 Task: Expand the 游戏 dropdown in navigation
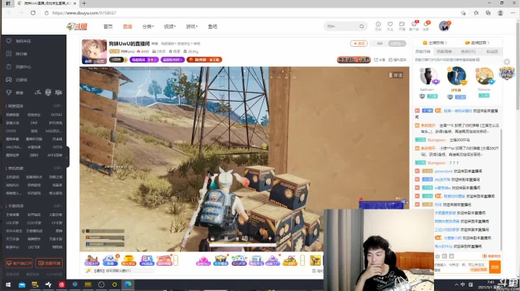[x=191, y=27]
